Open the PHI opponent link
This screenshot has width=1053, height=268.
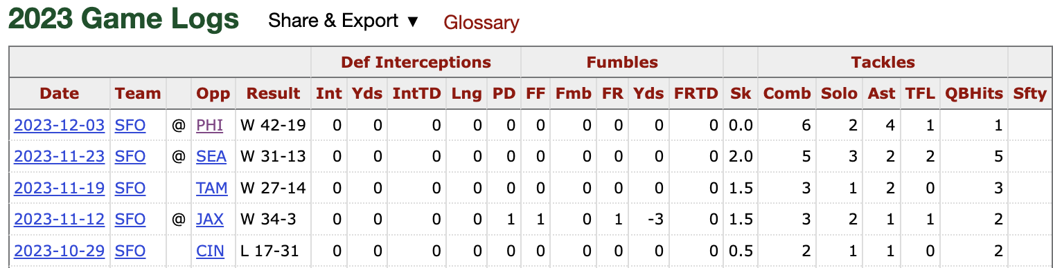pyautogui.click(x=210, y=125)
